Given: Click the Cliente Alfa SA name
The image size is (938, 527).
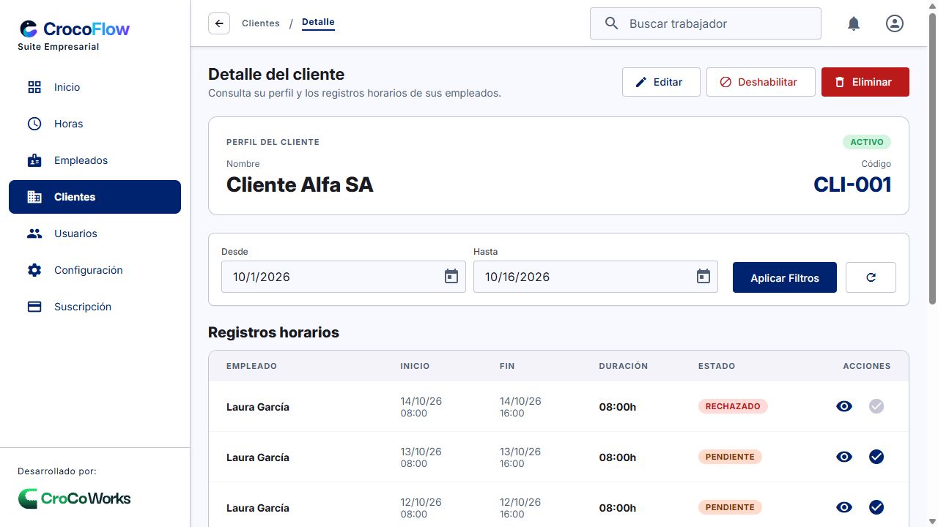Looking at the screenshot, I should 300,185.
